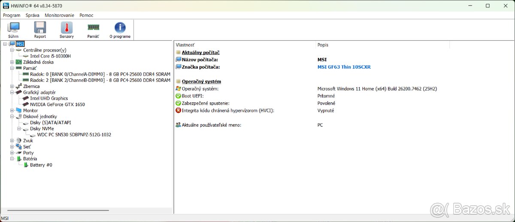Select the Battery #0 tree item
Screen dimensions: 515x222
41,165
